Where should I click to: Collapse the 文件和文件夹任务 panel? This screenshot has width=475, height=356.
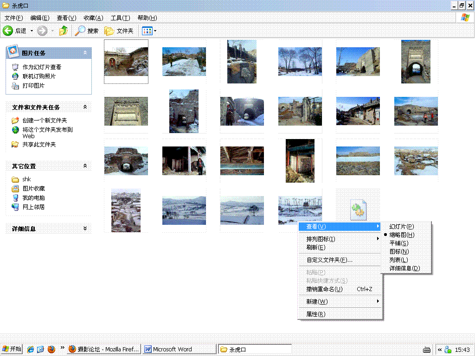pos(85,107)
